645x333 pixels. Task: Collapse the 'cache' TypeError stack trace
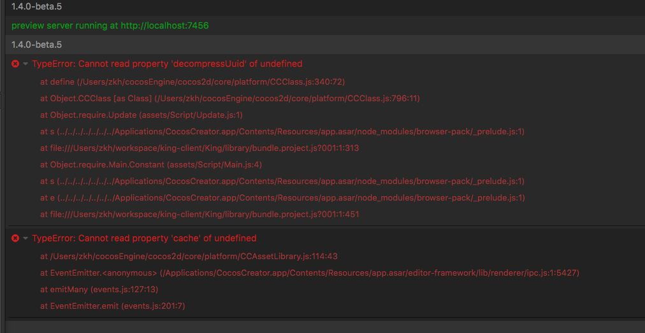pos(25,238)
